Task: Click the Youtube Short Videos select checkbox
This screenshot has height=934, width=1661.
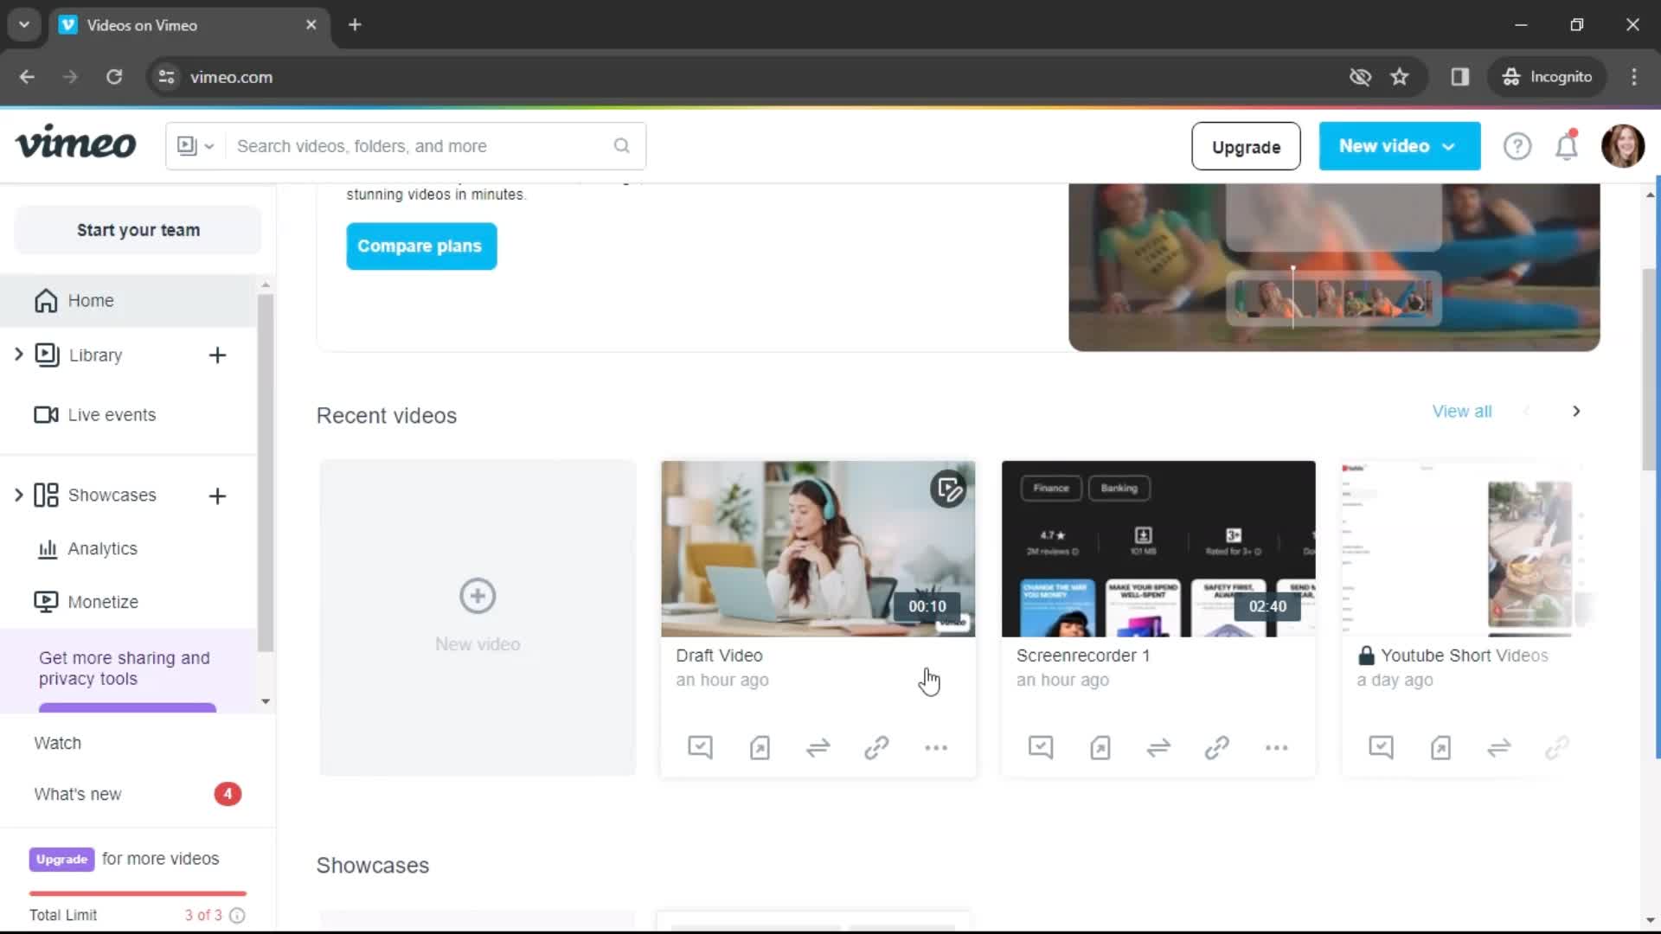Action: coord(1382,747)
